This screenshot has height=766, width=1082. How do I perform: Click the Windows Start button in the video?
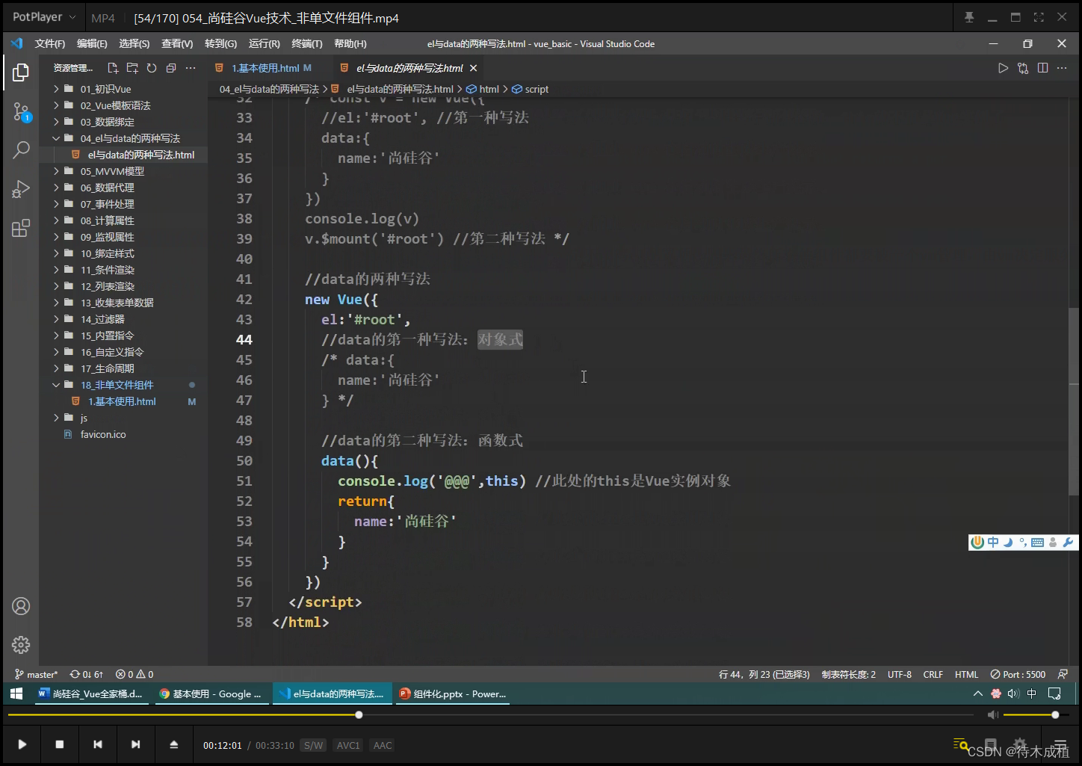(16, 694)
